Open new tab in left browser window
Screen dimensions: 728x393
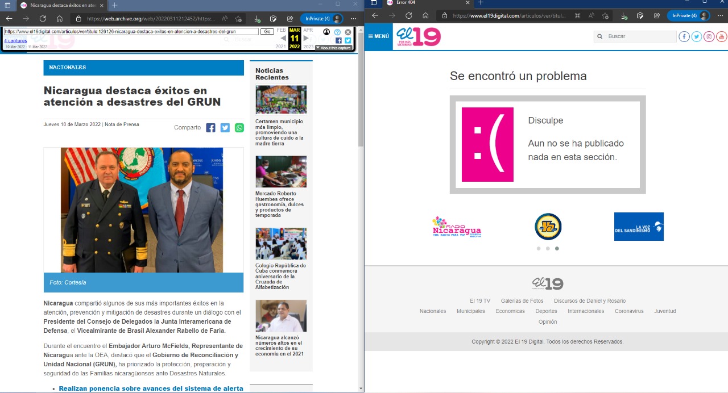coord(114,5)
